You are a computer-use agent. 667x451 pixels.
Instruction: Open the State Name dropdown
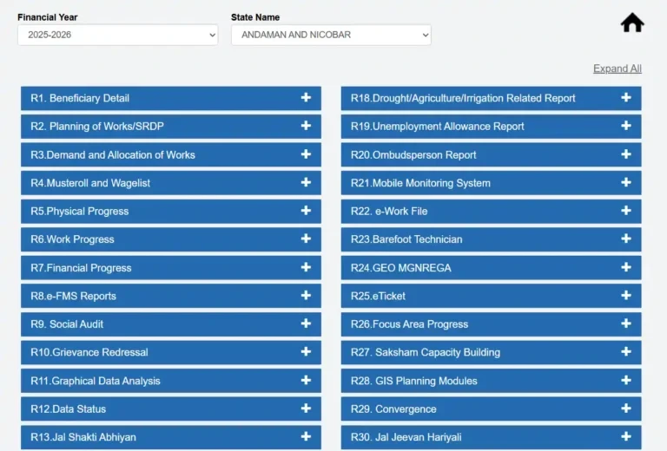pos(331,35)
